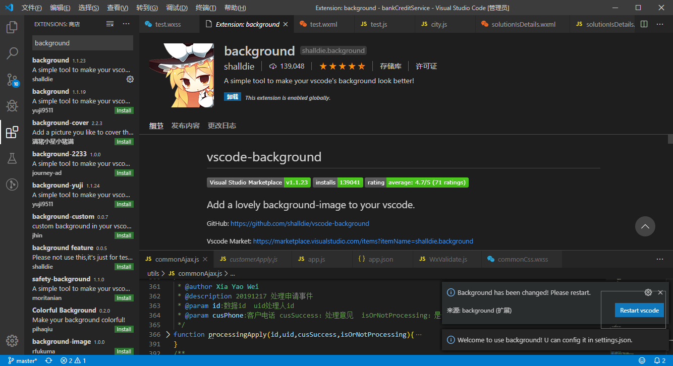Open the Source Control view in the activity bar
The image size is (673, 366).
pyautogui.click(x=12, y=80)
